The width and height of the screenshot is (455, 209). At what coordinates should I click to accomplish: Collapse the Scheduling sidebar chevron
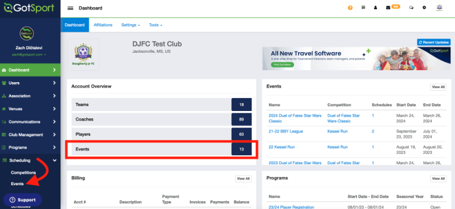[x=55, y=160]
